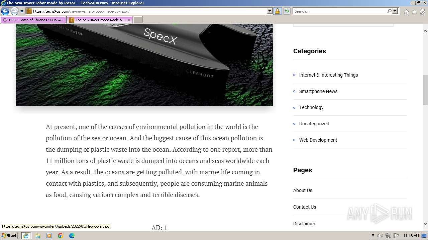Open the recent pages dropdown arrow

pos(22,11)
